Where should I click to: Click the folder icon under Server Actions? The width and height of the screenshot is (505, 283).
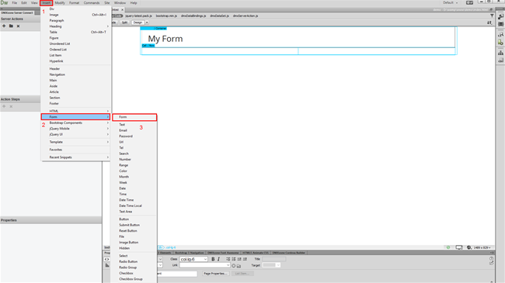(12, 26)
